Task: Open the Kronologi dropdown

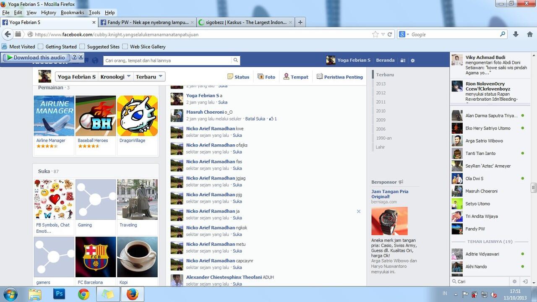Action: [116, 77]
